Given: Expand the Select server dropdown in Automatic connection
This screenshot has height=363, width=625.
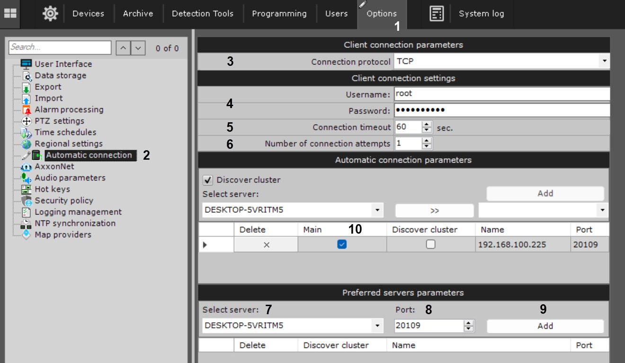Looking at the screenshot, I should click(377, 210).
